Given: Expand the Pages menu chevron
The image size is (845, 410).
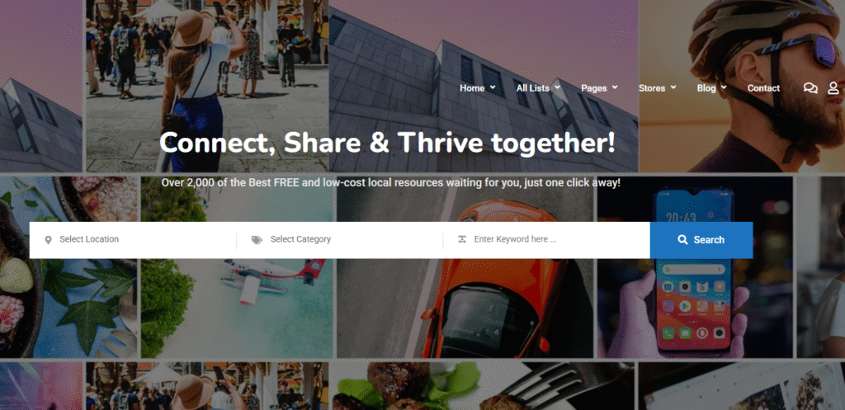Looking at the screenshot, I should tap(614, 87).
